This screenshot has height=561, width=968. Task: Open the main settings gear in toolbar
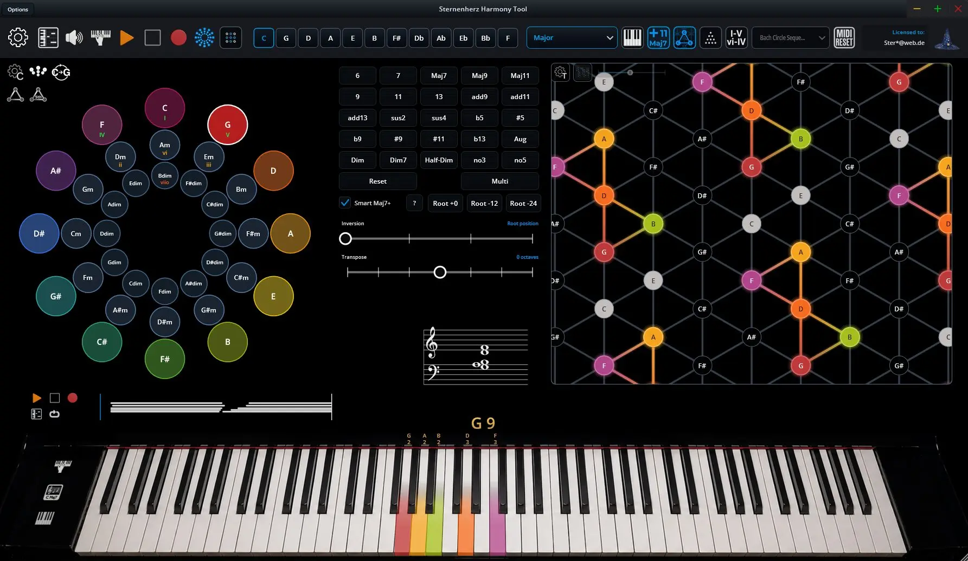coord(18,37)
